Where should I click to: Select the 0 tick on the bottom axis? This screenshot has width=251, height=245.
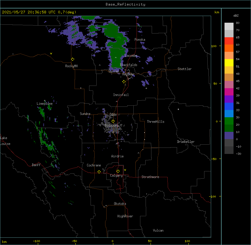(112, 241)
